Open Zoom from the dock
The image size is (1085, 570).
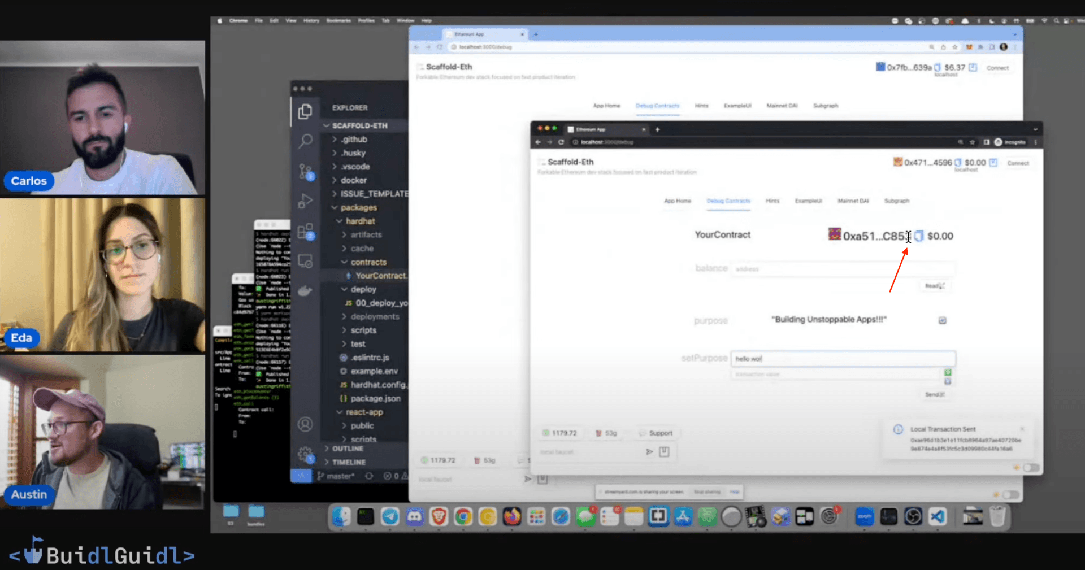click(864, 516)
